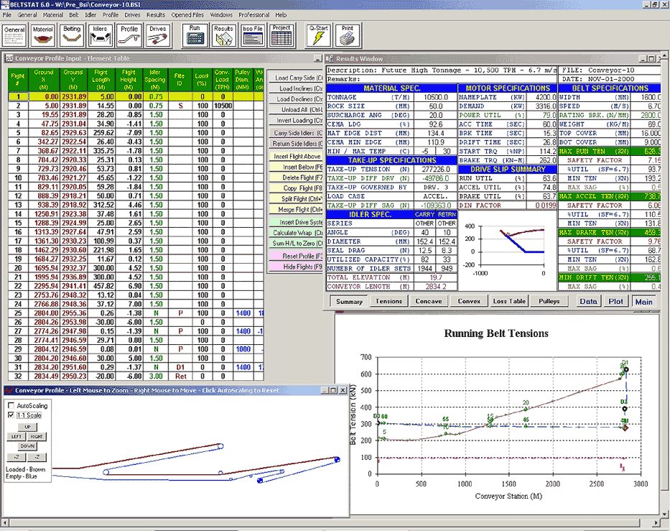Click the Reset Profile button
670x531 pixels.
(296, 256)
